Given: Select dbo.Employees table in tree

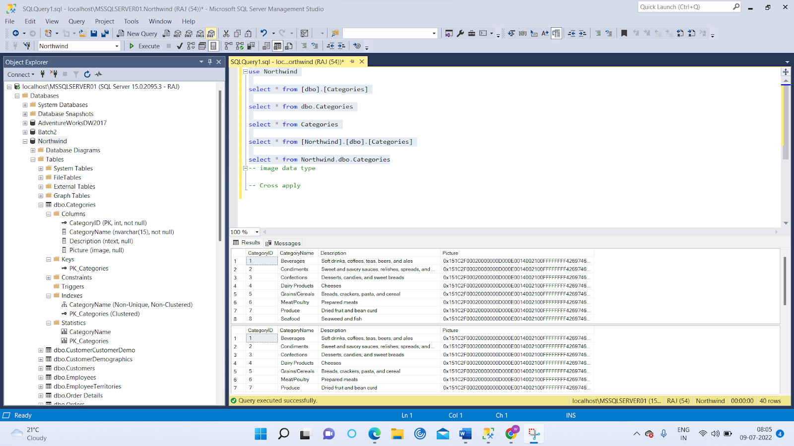Looking at the screenshot, I should [74, 378].
